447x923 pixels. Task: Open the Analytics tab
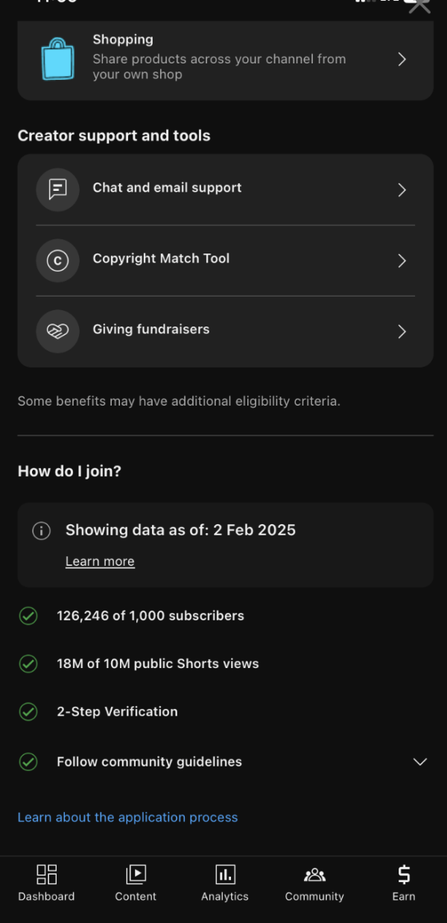tap(224, 883)
